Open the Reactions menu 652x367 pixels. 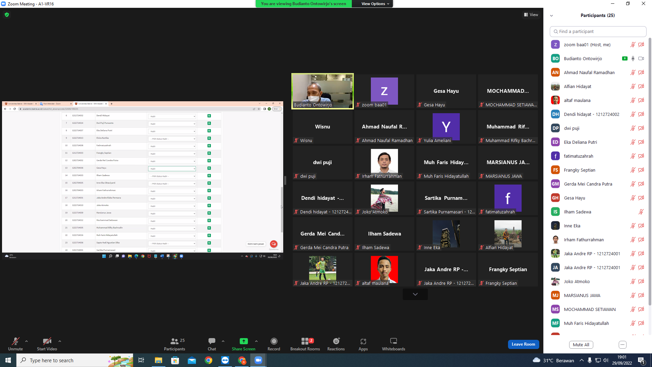pos(336,344)
